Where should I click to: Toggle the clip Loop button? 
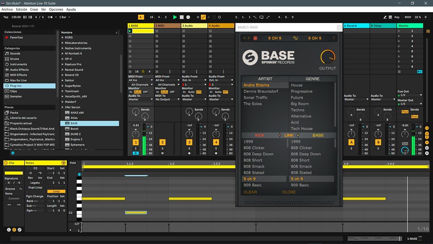tap(56, 191)
